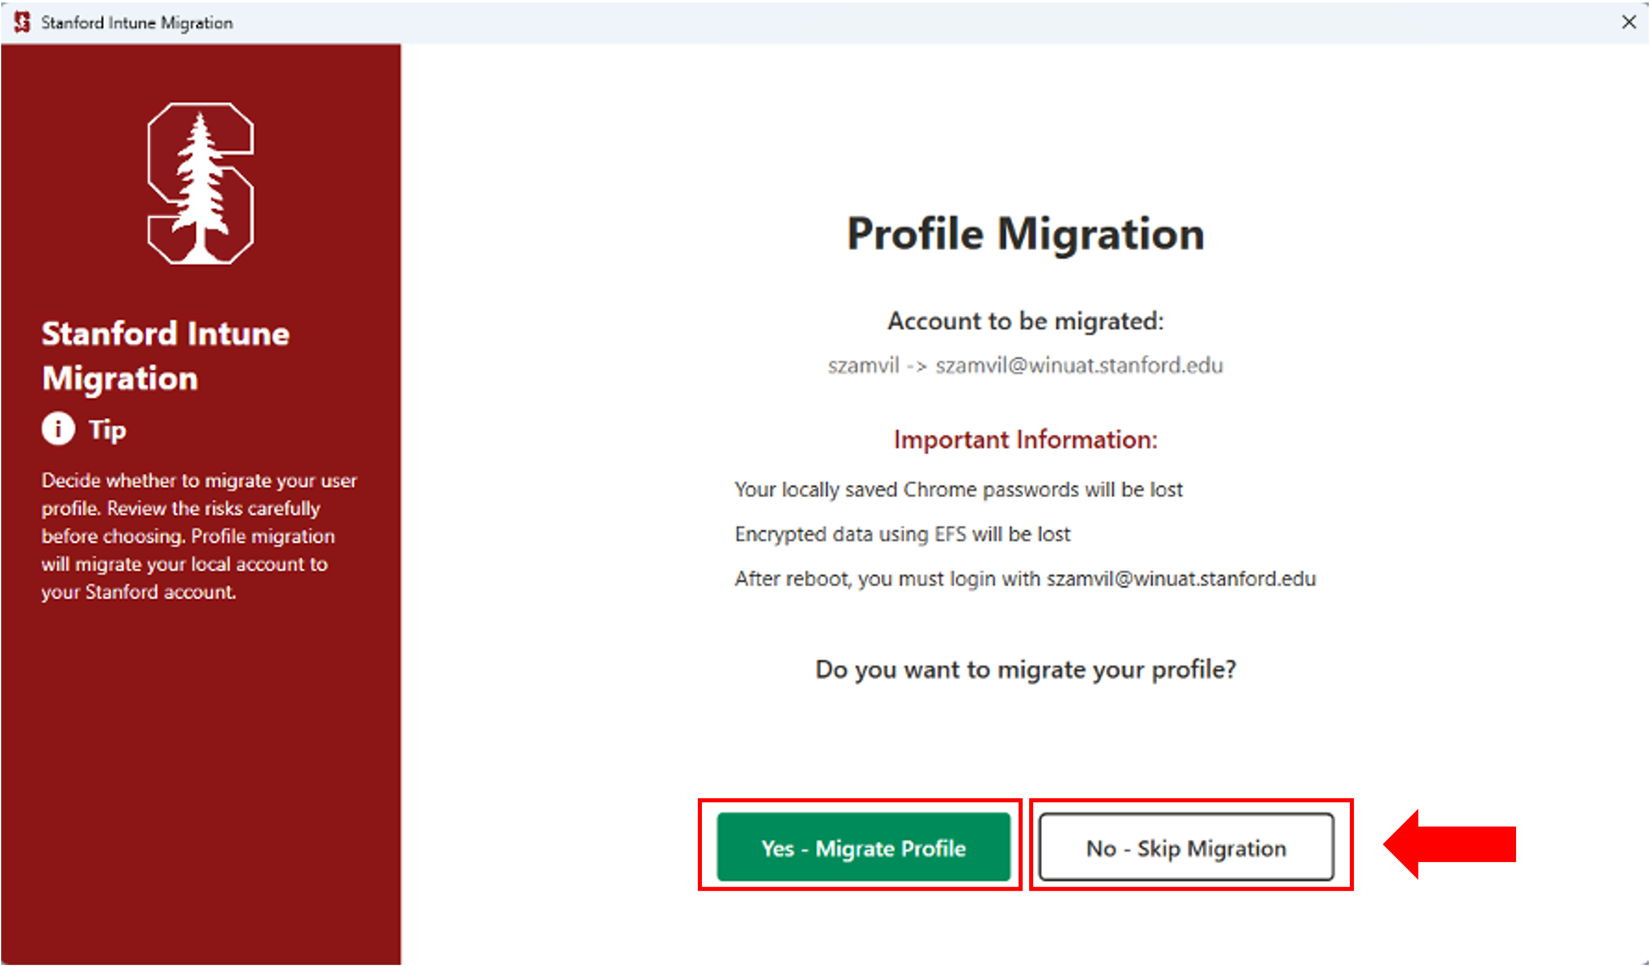This screenshot has width=1650, height=966.
Task: Click the sidebar tip description paragraph
Action: point(199,536)
